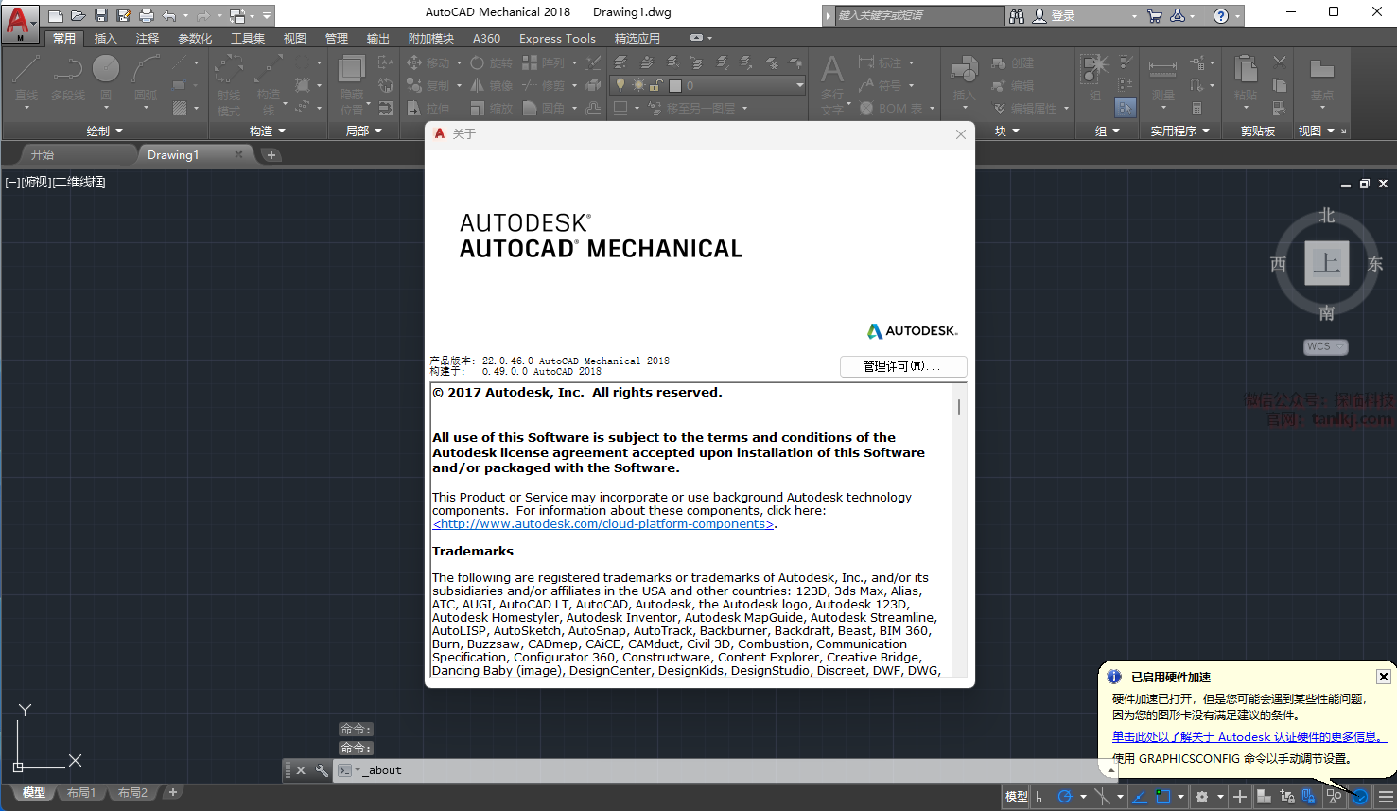Open the help question mark icon

[1221, 15]
